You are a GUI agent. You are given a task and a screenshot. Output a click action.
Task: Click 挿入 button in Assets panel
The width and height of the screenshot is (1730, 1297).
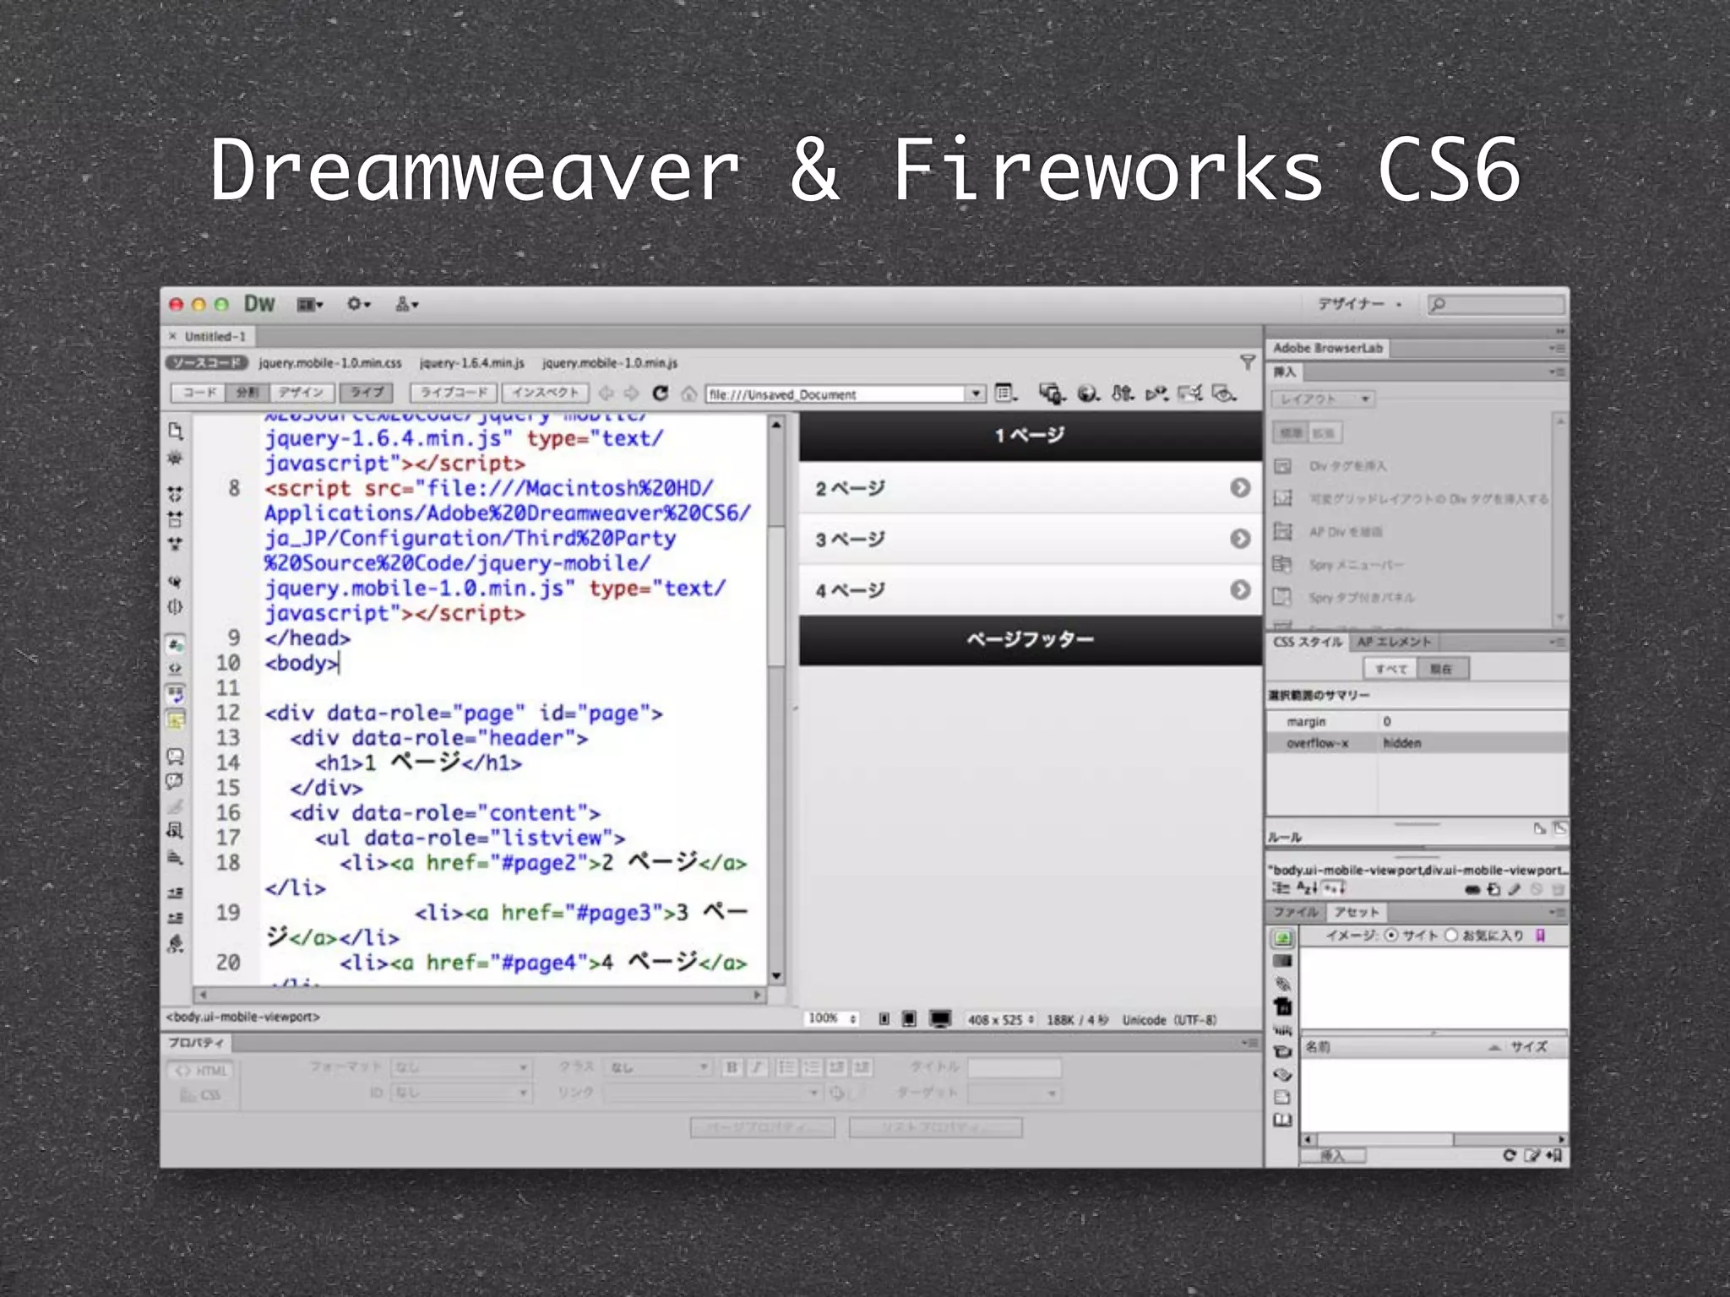(x=1333, y=1155)
